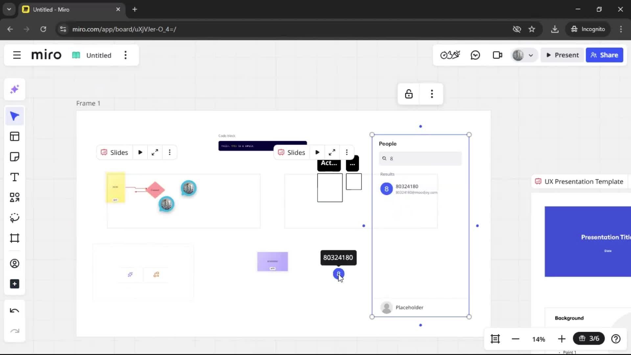Close the Untitled - Miro tab
The image size is (631, 355).
coord(118,10)
